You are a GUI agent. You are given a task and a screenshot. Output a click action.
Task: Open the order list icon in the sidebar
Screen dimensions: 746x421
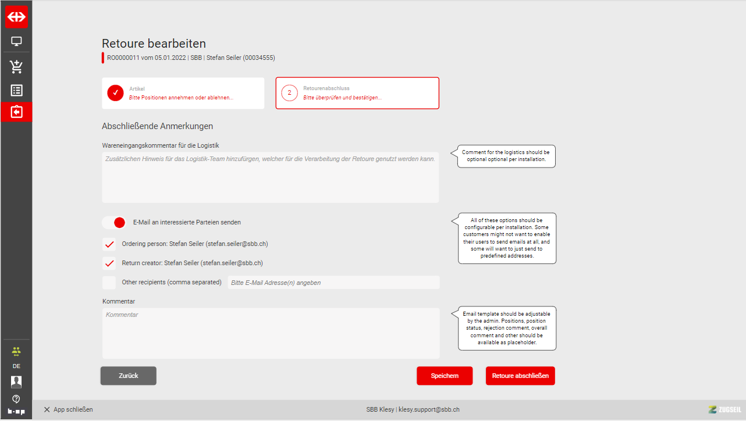[16, 90]
